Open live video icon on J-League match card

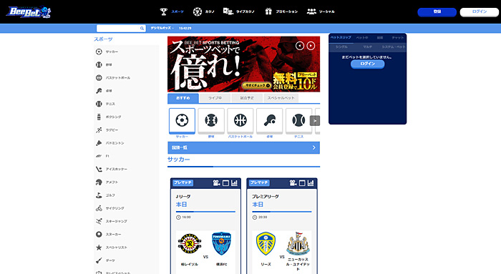click(x=217, y=183)
